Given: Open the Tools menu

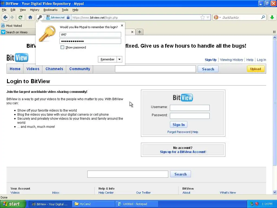Looking at the screenshot, I should point(65,10).
